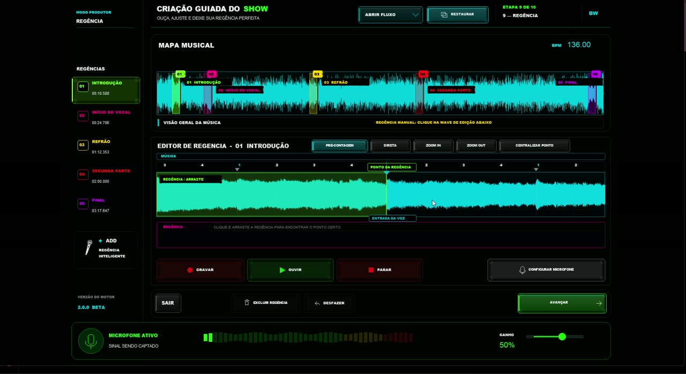The height and width of the screenshot is (374, 686).
Task: Click the microphone icon beside ADD Regência Inteligente
Action: [x=89, y=247]
